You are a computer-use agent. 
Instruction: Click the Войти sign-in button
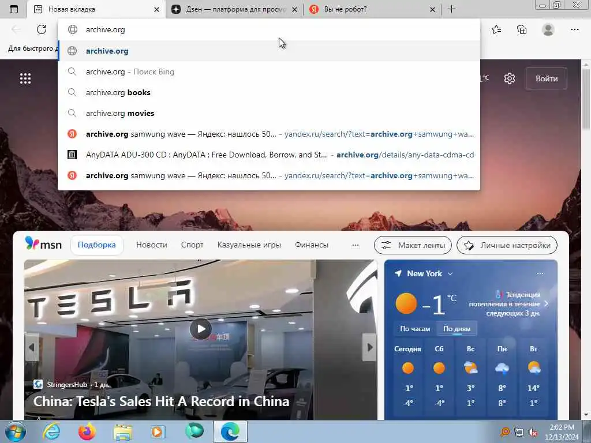(x=547, y=78)
